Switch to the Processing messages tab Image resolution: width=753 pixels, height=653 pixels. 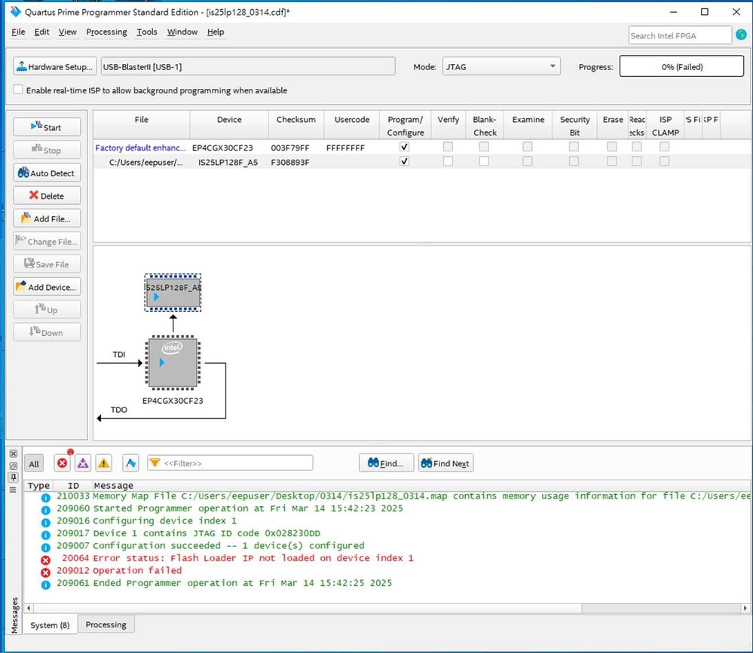(x=106, y=624)
